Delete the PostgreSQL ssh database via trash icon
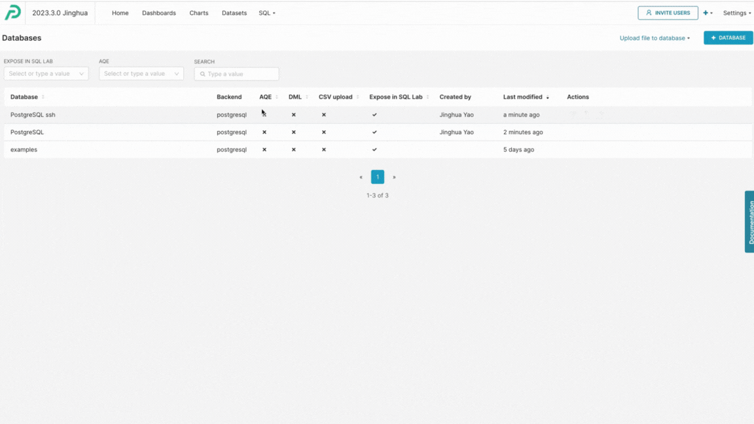 pyautogui.click(x=573, y=113)
